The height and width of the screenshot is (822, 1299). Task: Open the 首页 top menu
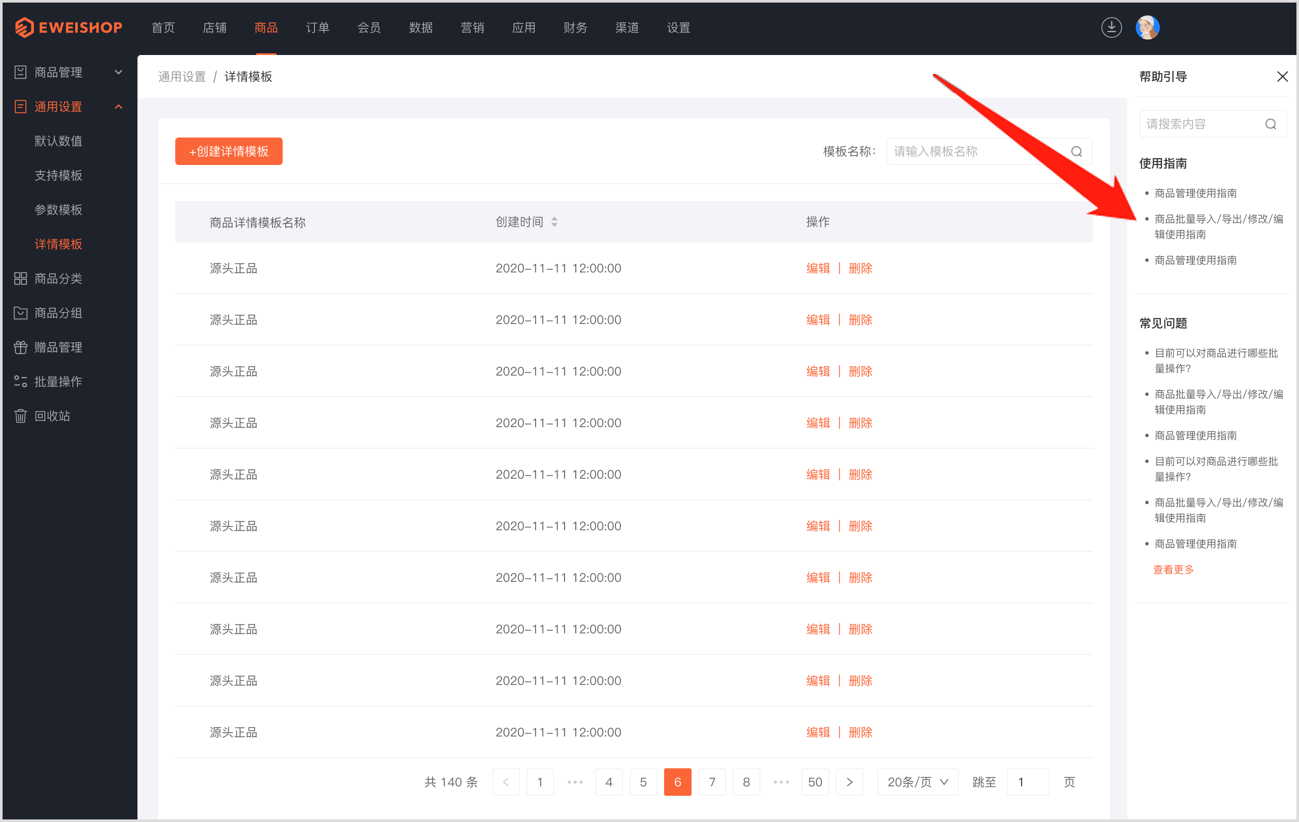click(x=163, y=28)
